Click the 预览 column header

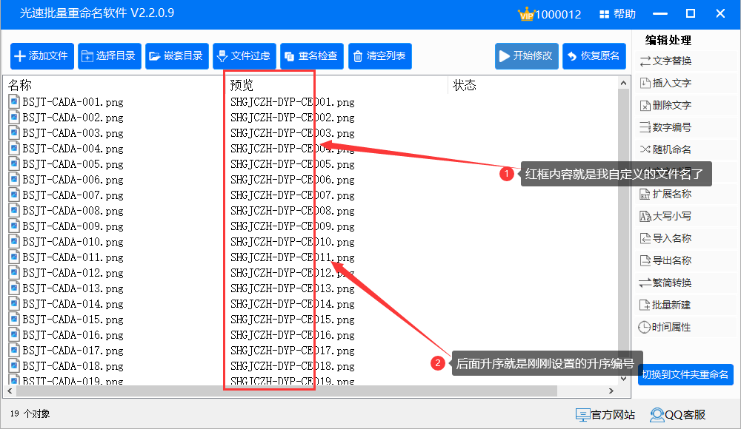point(242,85)
